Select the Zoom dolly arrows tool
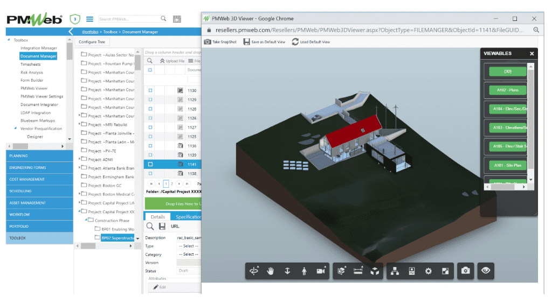This screenshot has height=304, width=552. [287, 271]
